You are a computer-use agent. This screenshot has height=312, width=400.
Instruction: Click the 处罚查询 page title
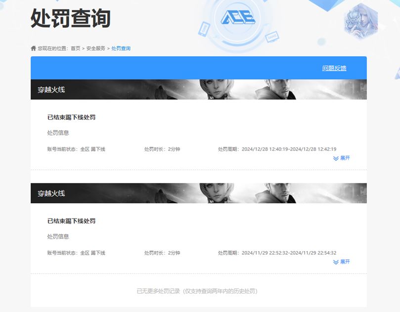pyautogui.click(x=71, y=18)
